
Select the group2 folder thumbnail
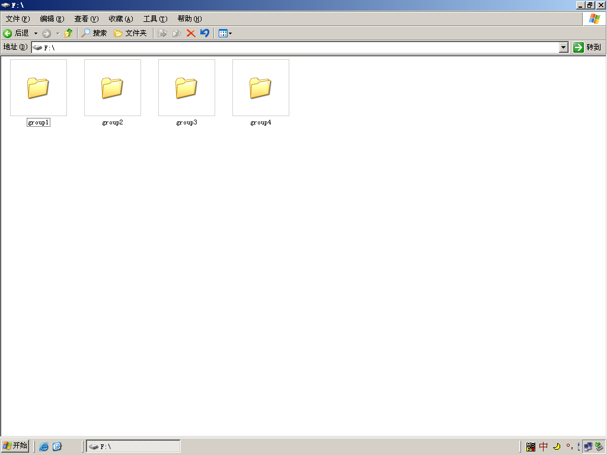click(x=113, y=88)
